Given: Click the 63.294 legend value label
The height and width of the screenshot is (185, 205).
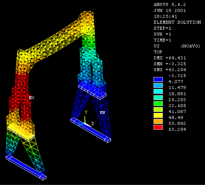Looking at the screenshot, I should tap(177, 130).
